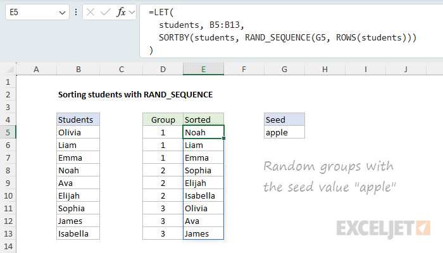Click 'Elijah' in the Sorted column
Screen dimensions: 443x253
[x=203, y=183]
